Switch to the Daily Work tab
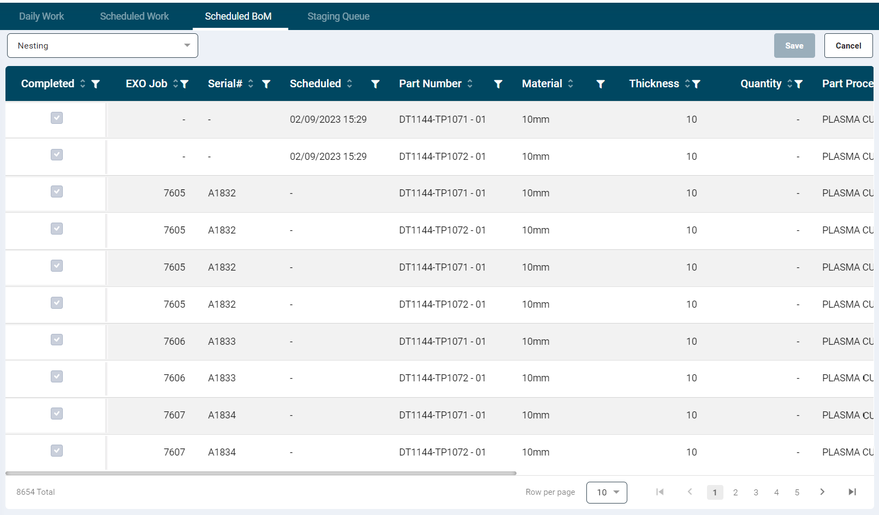Image resolution: width=879 pixels, height=515 pixels. point(41,16)
